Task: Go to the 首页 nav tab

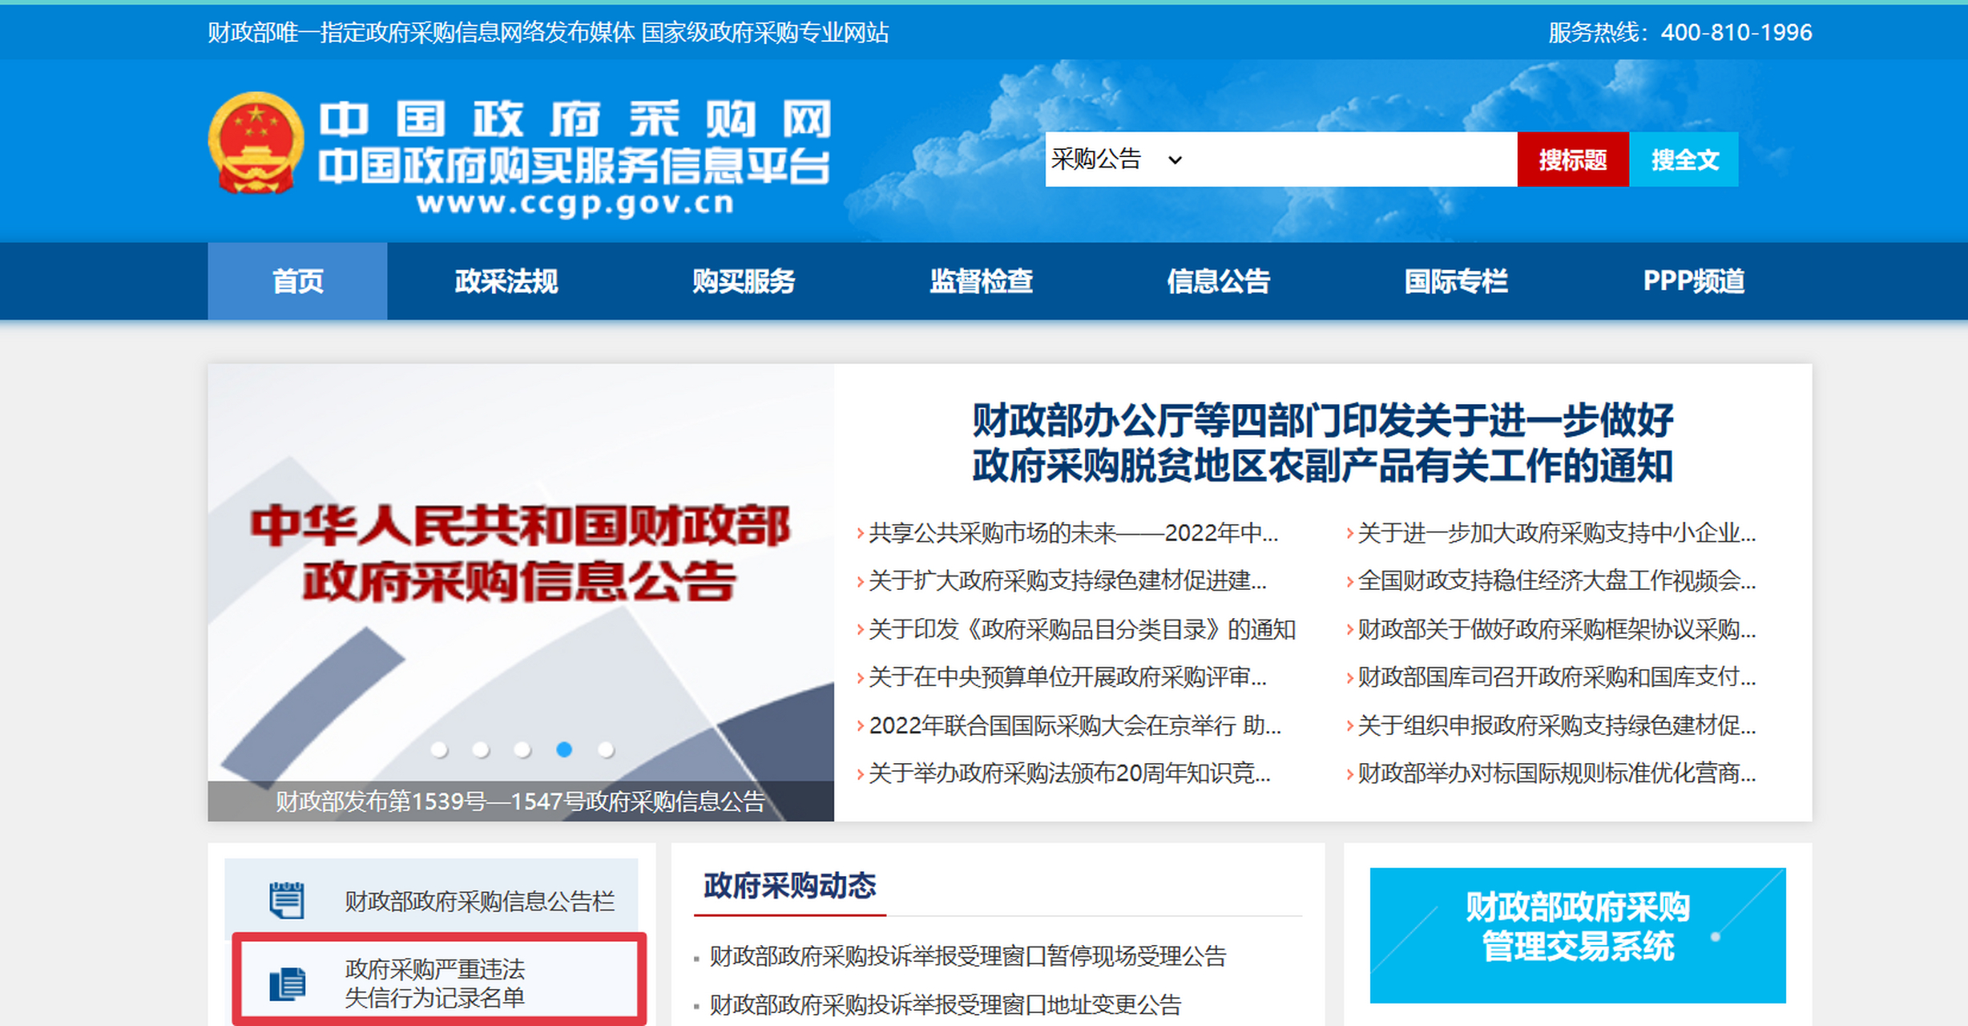Action: tap(297, 281)
